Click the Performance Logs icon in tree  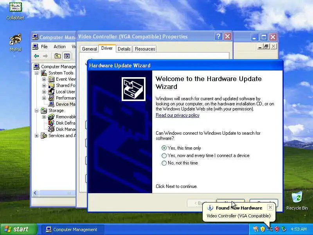[x=51, y=98]
